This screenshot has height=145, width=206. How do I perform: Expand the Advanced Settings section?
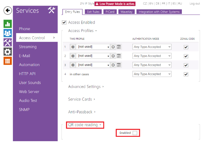coord(86,87)
